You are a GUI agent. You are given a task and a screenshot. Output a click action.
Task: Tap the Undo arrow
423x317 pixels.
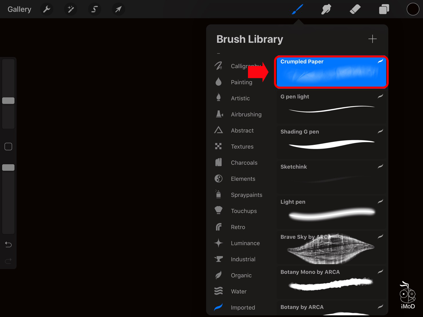click(8, 244)
